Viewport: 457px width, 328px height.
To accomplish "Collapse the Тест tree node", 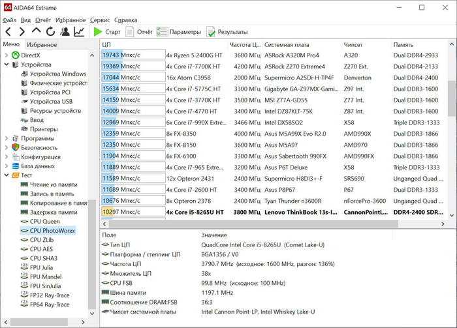I will [x=7, y=175].
